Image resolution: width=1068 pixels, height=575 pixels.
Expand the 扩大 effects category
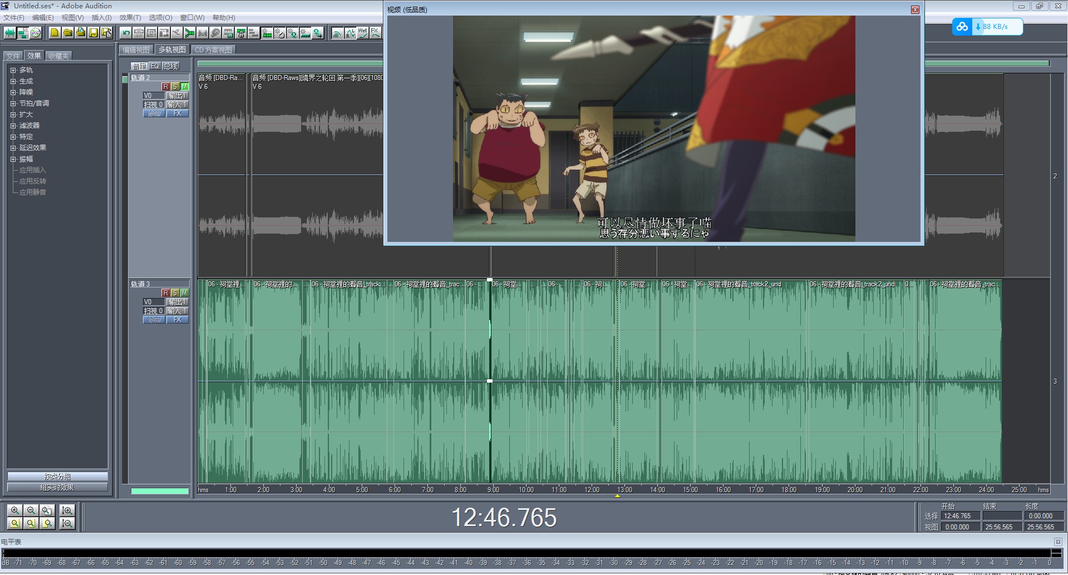(13, 115)
